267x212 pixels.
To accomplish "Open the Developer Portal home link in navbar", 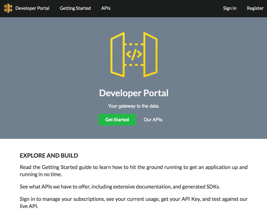I will [x=32, y=8].
